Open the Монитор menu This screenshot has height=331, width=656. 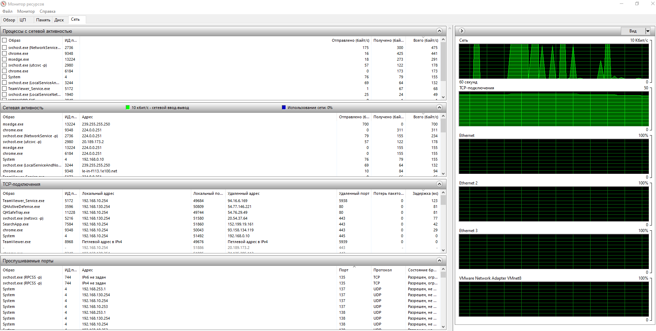pos(26,11)
